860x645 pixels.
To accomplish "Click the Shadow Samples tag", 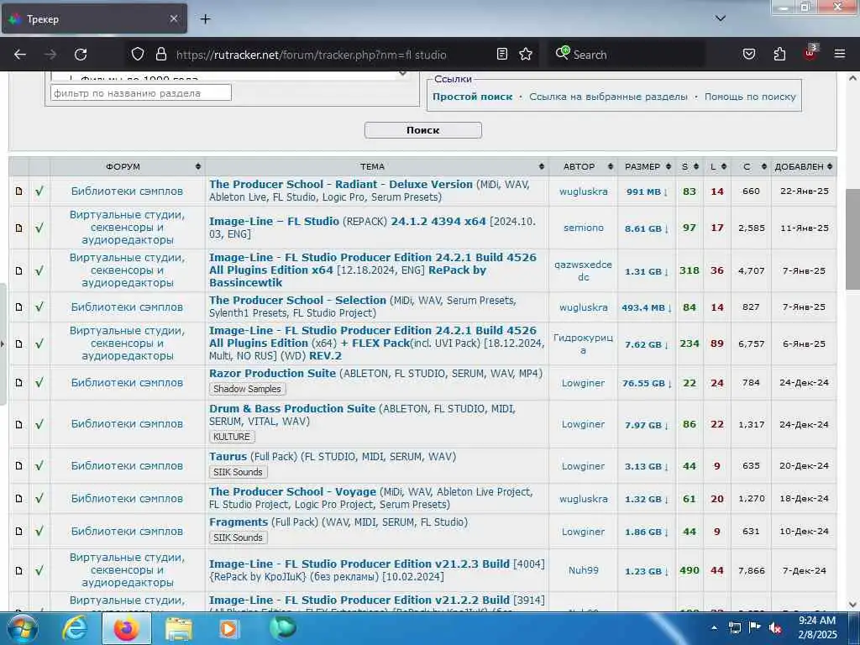I will click(x=247, y=389).
